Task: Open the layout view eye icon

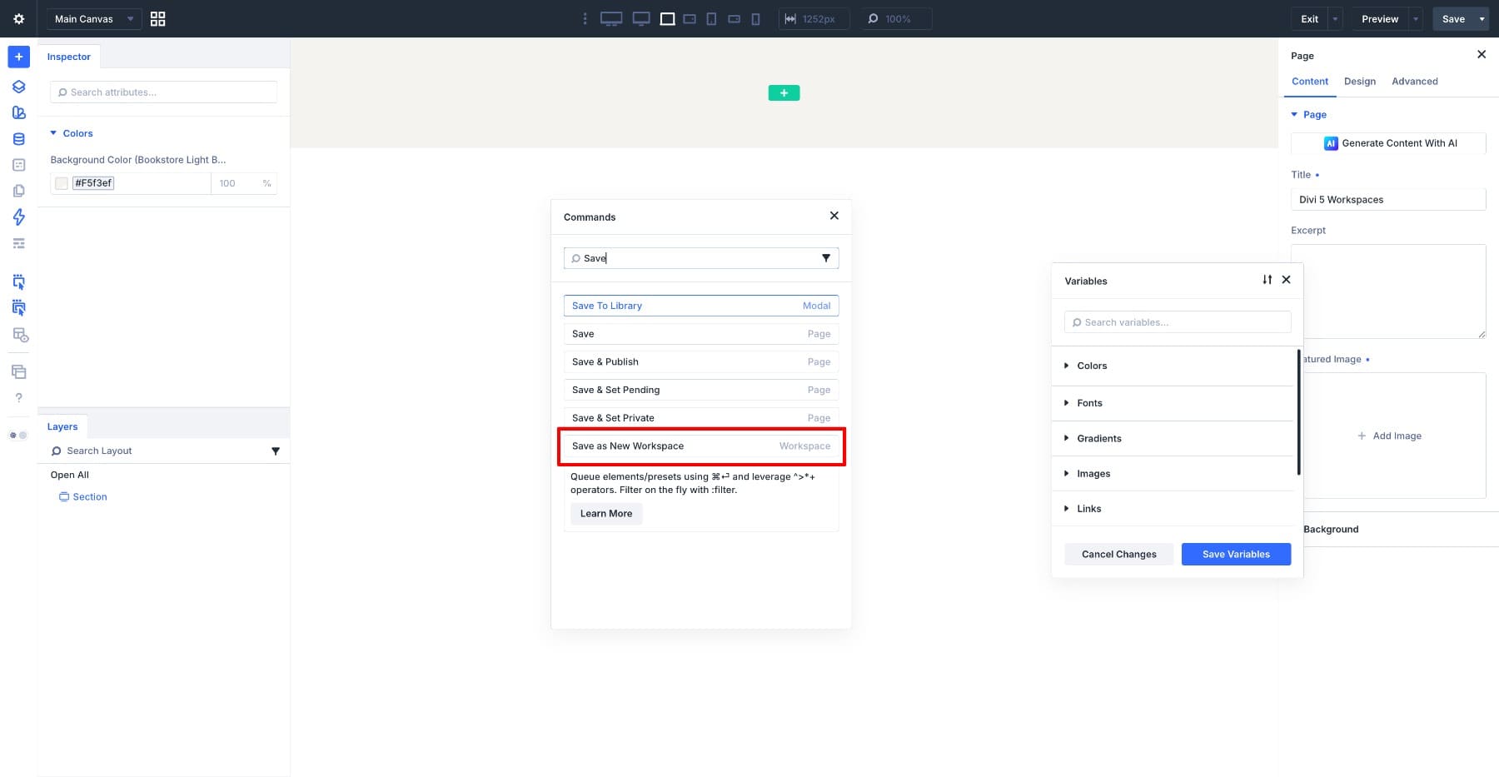Action: coord(20,335)
